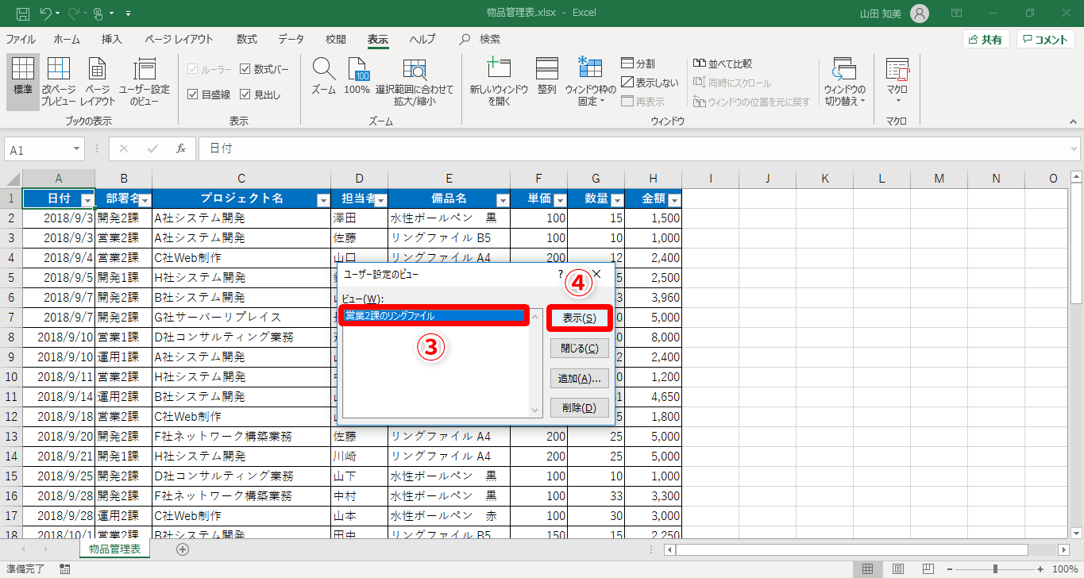The height and width of the screenshot is (578, 1084).
Task: Open the ファイル tab
Action: [21, 39]
